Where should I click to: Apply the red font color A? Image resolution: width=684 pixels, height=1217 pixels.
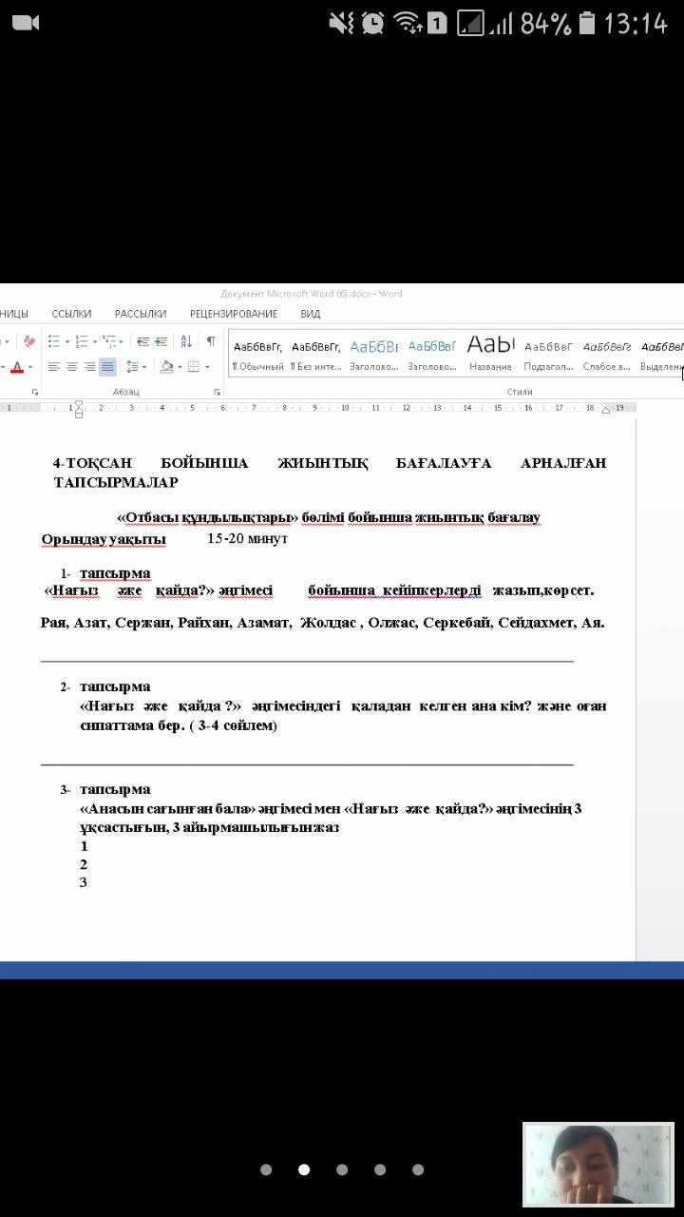point(17,367)
